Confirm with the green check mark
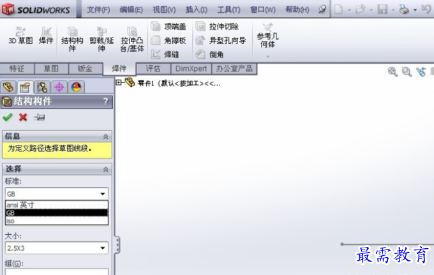 [x=8, y=117]
